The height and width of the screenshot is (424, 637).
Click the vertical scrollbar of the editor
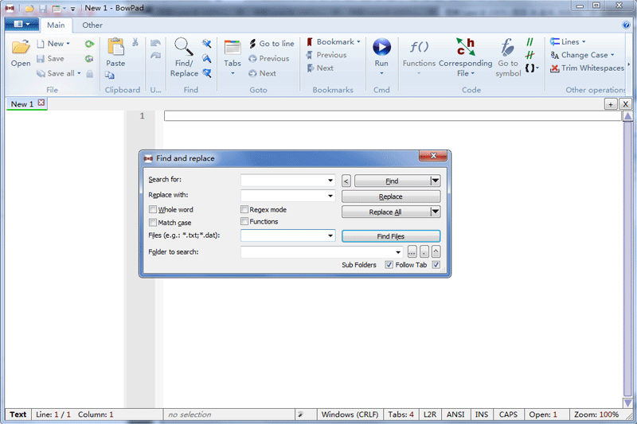627,259
